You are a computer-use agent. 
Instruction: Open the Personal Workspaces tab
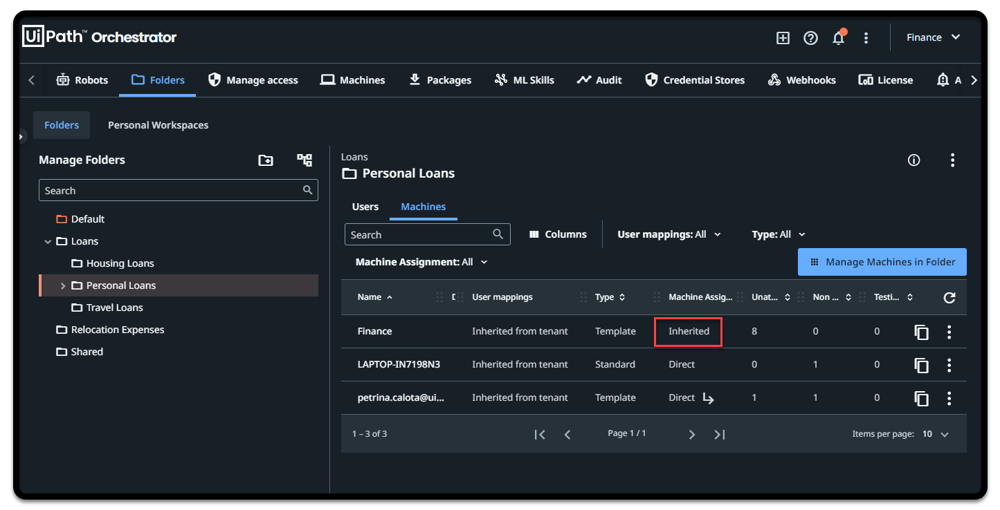[158, 125]
